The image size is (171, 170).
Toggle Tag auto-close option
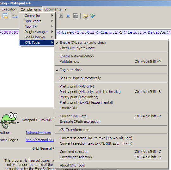(x=111, y=70)
